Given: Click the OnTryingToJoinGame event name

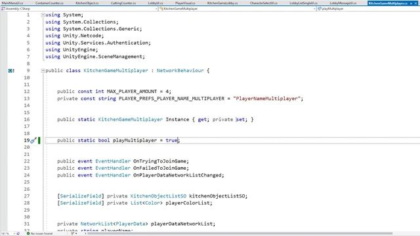Looking at the screenshot, I should tap(159, 161).
